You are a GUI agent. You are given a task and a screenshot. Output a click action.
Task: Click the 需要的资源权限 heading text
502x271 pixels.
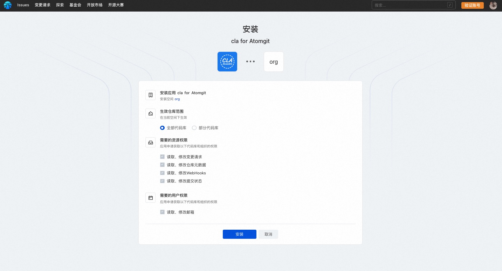click(x=174, y=140)
